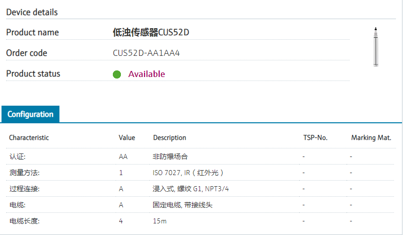
Task: Click the AA value in 认证 row
Action: point(123,156)
